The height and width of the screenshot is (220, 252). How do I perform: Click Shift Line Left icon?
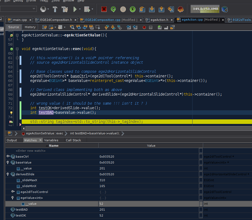coord(129,27)
